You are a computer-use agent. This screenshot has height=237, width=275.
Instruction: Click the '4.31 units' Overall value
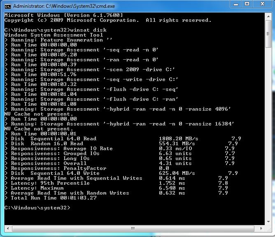pos(175,163)
